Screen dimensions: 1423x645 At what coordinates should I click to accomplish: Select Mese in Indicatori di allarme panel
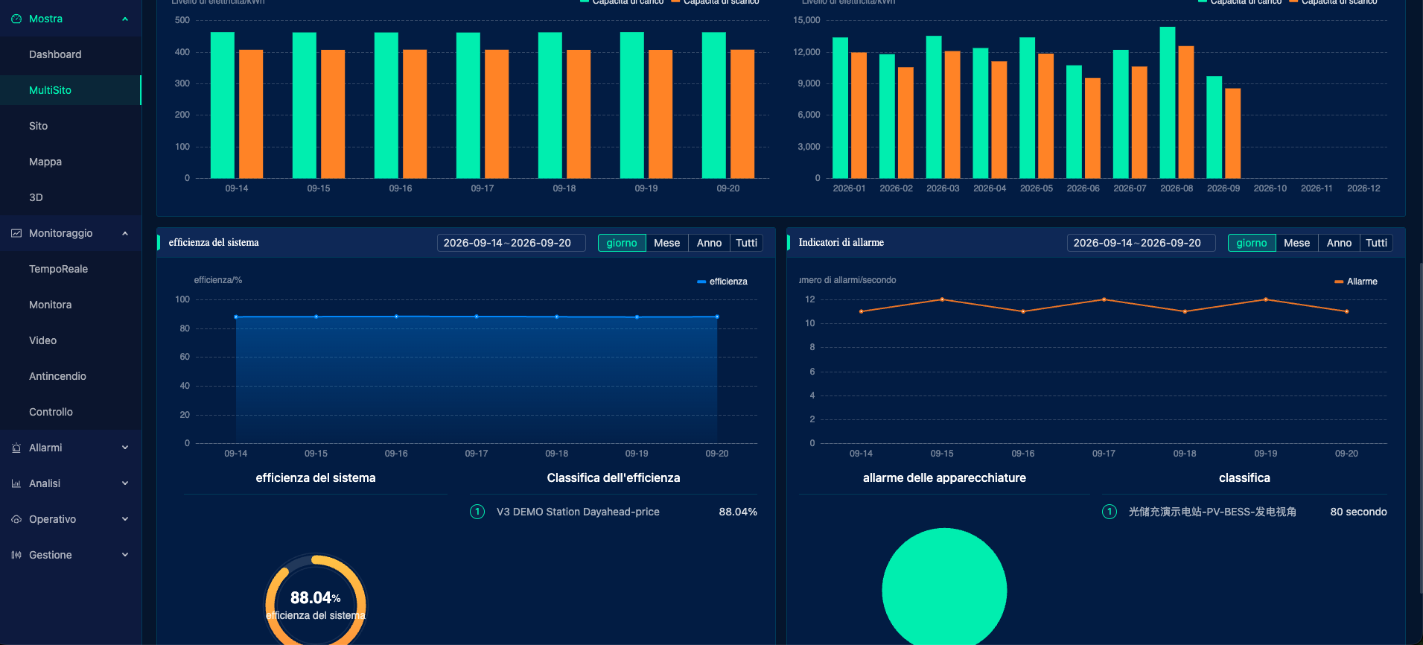[x=1297, y=243]
